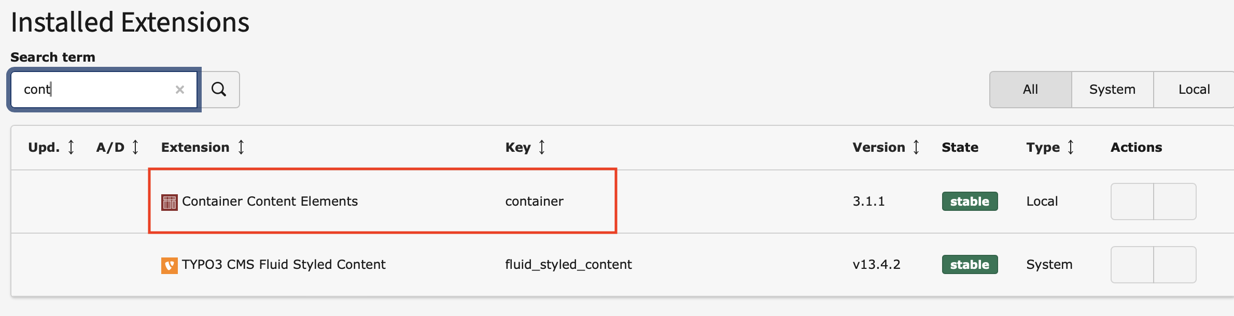Screen dimensions: 1234x316
Task: Sort by the Key column arrows
Action: 542,147
